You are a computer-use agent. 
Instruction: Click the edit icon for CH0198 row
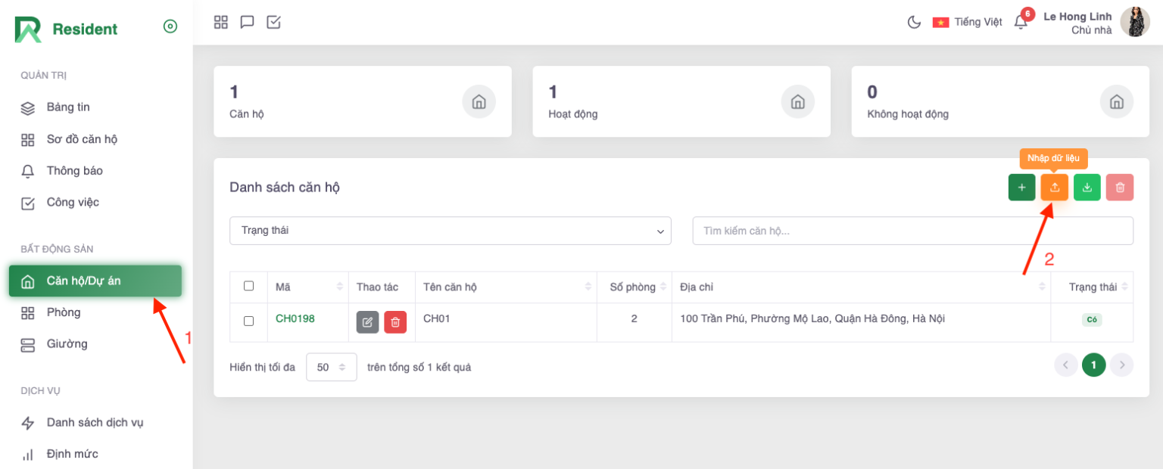[x=367, y=322]
